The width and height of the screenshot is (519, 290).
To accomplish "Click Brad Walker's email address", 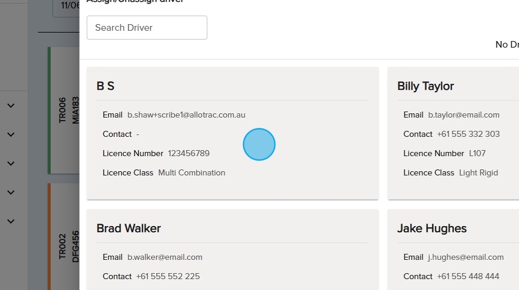I will [164, 257].
